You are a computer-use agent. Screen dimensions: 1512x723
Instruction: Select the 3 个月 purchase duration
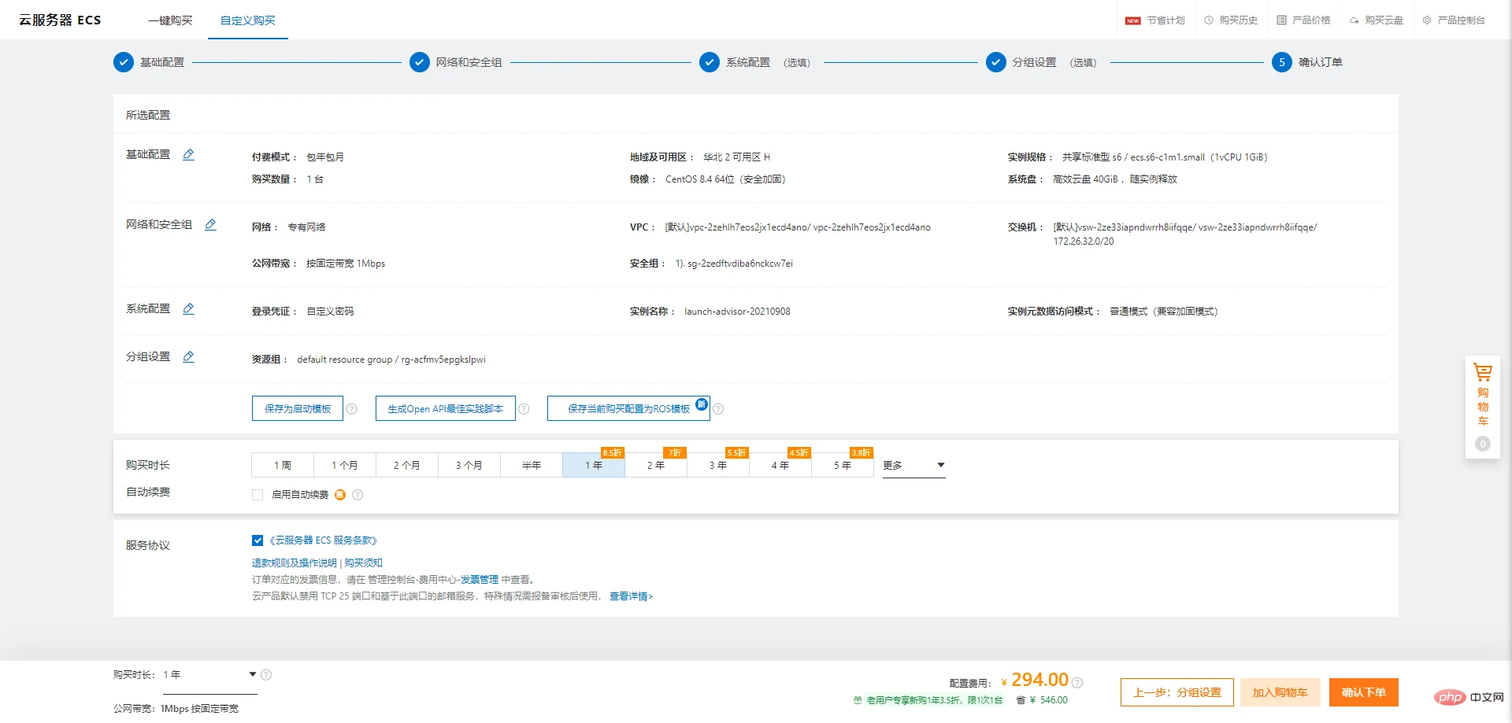[469, 465]
